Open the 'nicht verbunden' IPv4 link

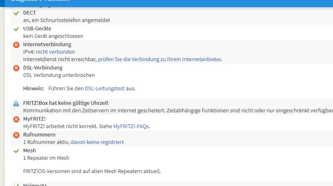click(x=55, y=52)
